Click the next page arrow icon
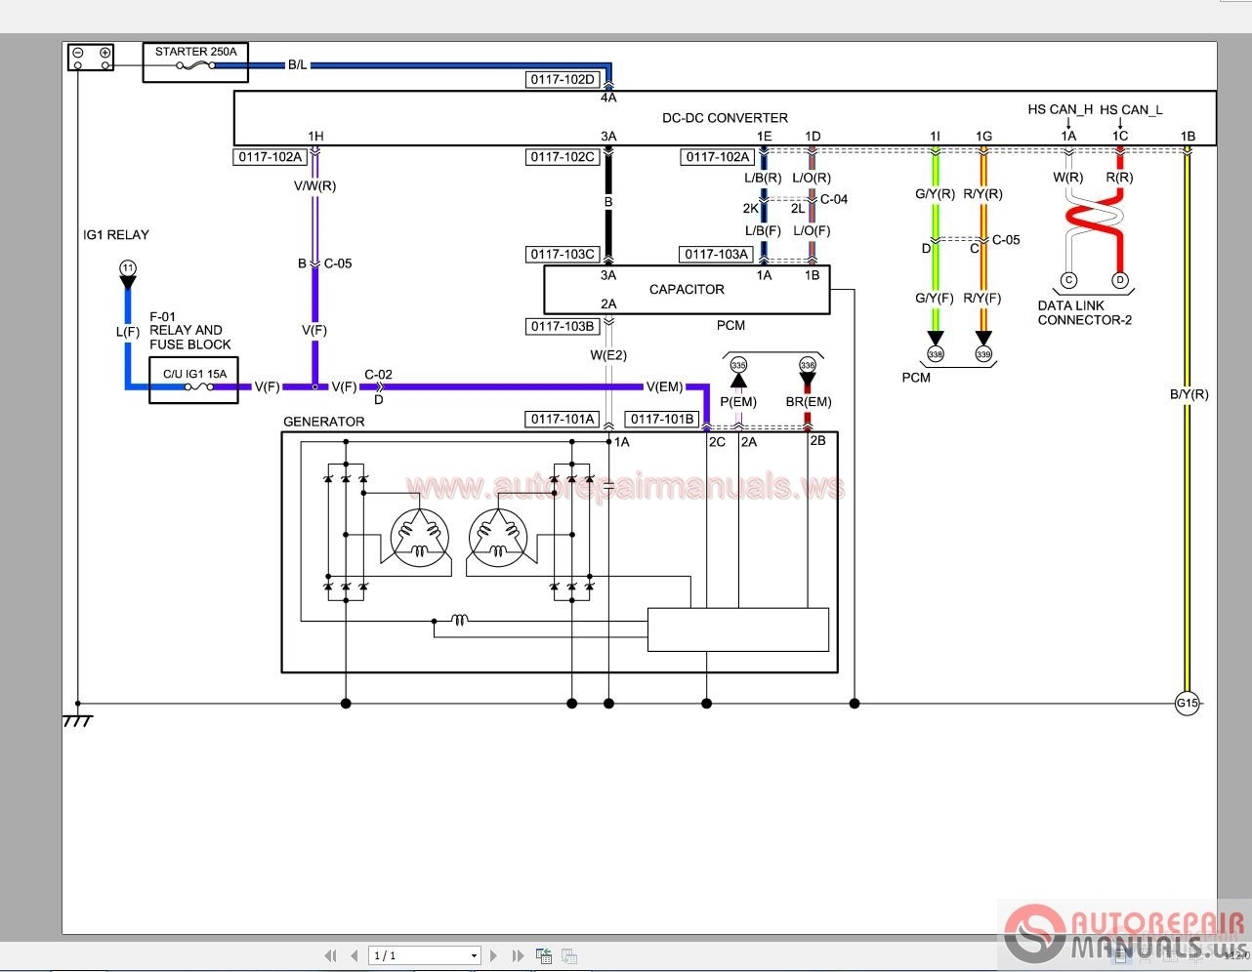1252x972 pixels. click(494, 955)
